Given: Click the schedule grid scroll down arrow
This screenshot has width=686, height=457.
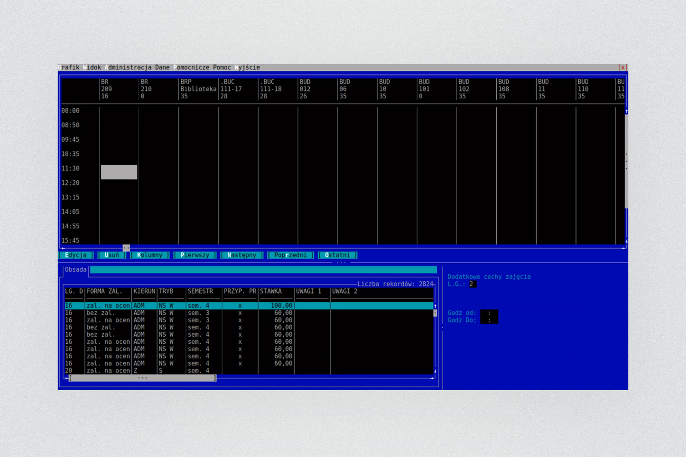Looking at the screenshot, I should [626, 241].
